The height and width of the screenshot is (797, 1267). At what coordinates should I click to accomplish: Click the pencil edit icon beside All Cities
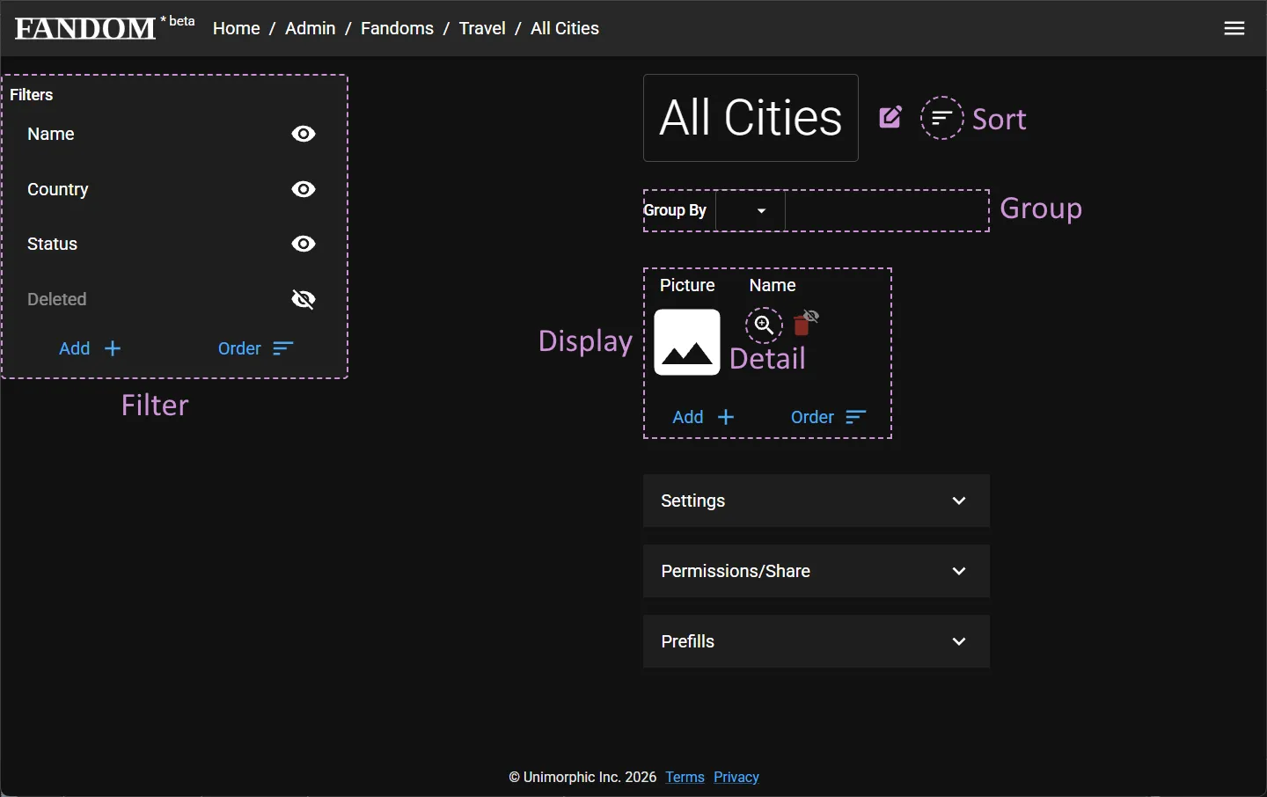(x=890, y=118)
